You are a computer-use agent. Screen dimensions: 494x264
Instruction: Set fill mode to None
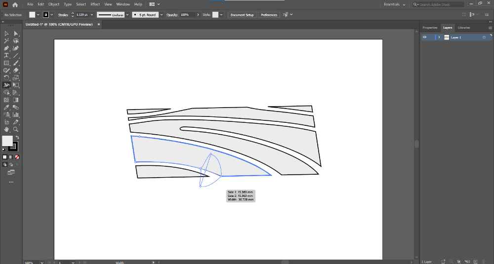(17, 157)
